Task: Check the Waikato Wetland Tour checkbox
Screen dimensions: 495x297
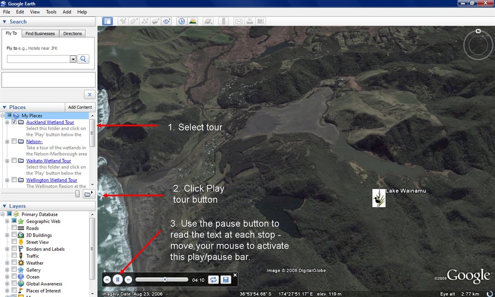Action: [14, 161]
